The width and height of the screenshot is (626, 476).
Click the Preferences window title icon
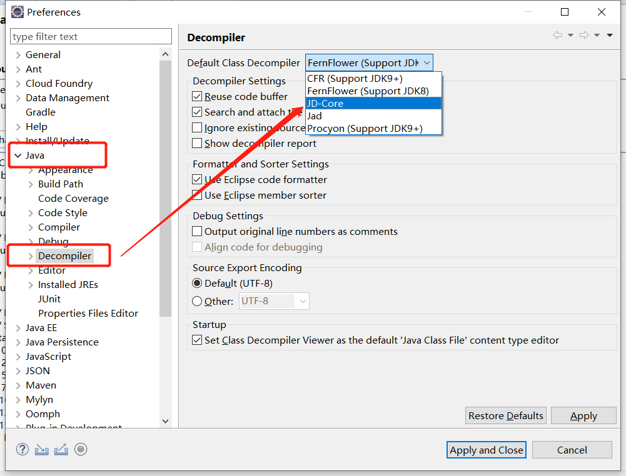pyautogui.click(x=17, y=12)
